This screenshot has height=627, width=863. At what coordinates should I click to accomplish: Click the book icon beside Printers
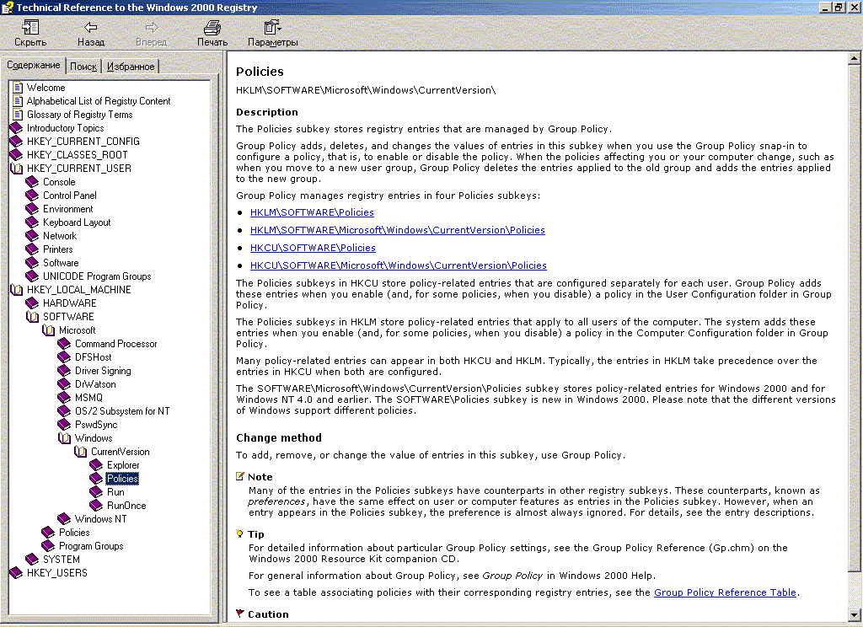pyautogui.click(x=33, y=249)
